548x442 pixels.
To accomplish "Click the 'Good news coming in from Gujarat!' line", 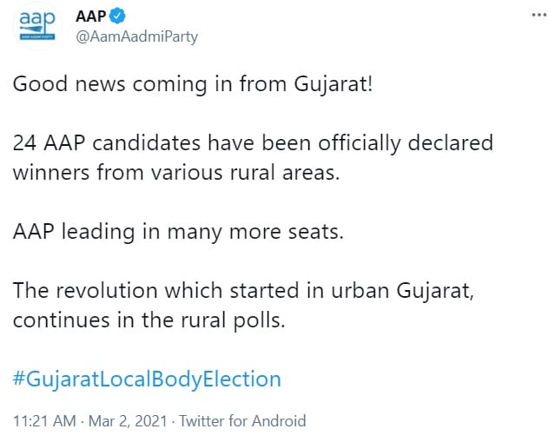I will 193,85.
